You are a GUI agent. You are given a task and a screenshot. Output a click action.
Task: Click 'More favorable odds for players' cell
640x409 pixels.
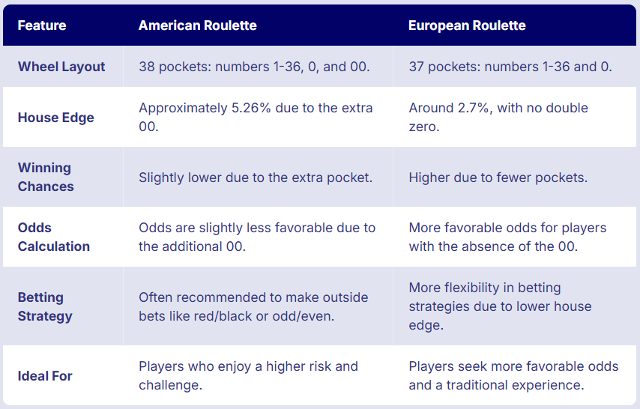point(507,237)
